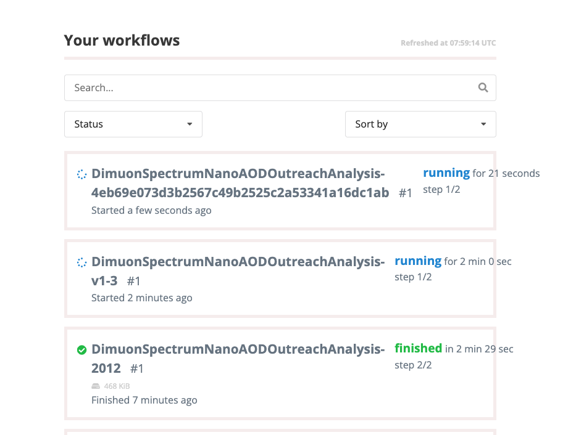Click the blue running status of workflow v1-3
Image resolution: width=576 pixels, height=435 pixels.
[418, 261]
